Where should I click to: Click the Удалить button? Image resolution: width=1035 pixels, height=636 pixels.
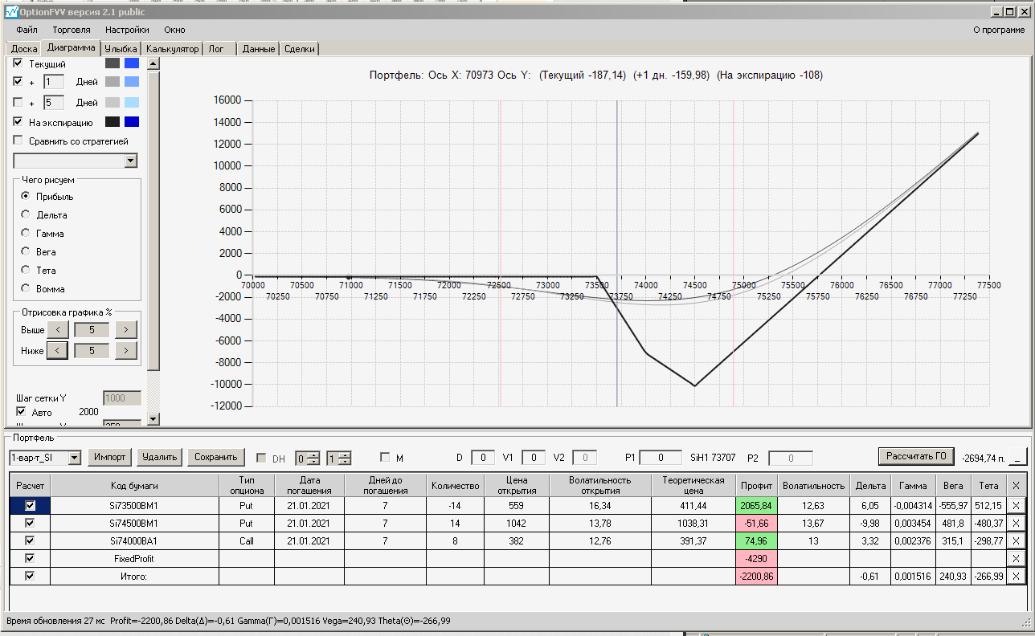click(159, 457)
